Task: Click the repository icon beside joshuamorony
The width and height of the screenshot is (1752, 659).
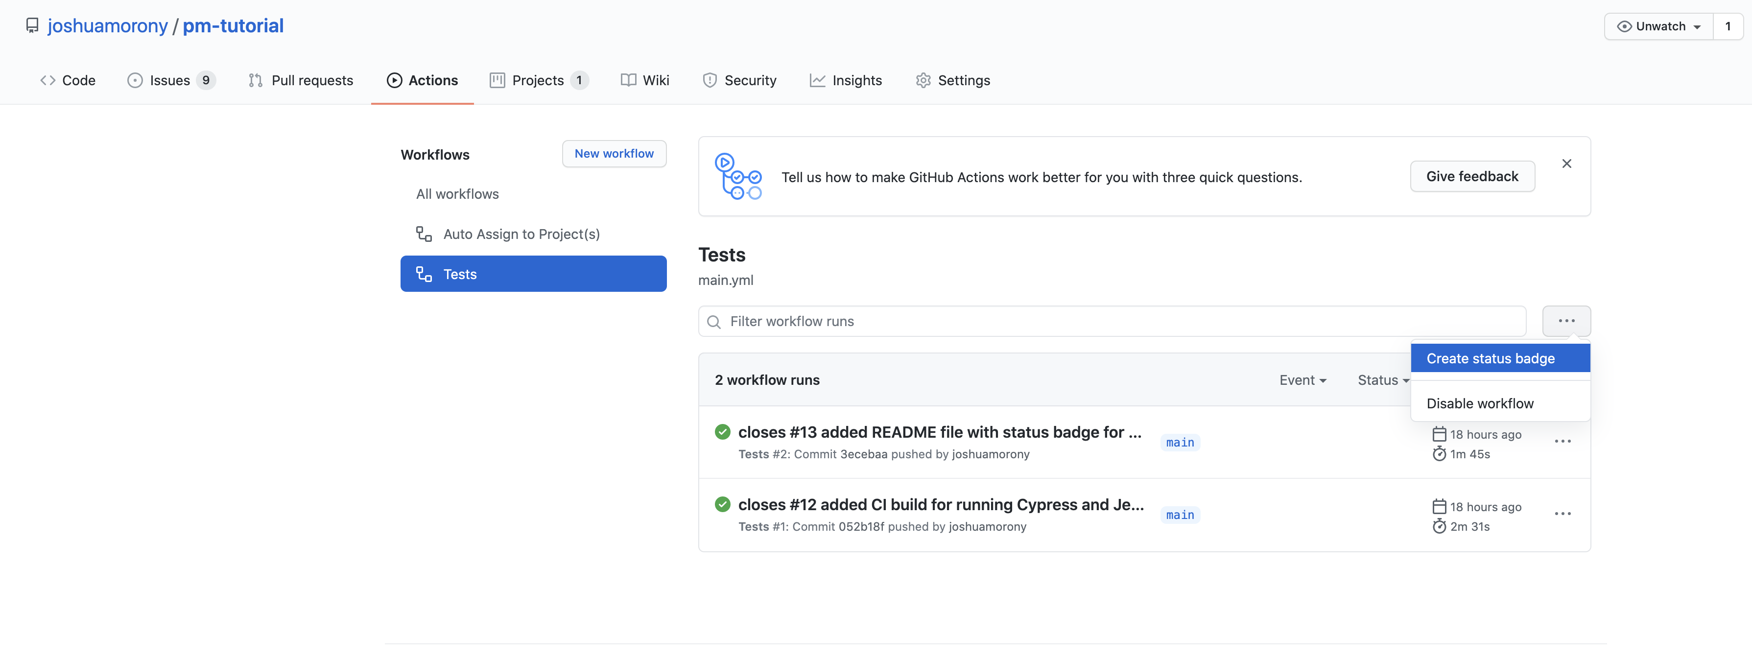Action: [x=32, y=26]
